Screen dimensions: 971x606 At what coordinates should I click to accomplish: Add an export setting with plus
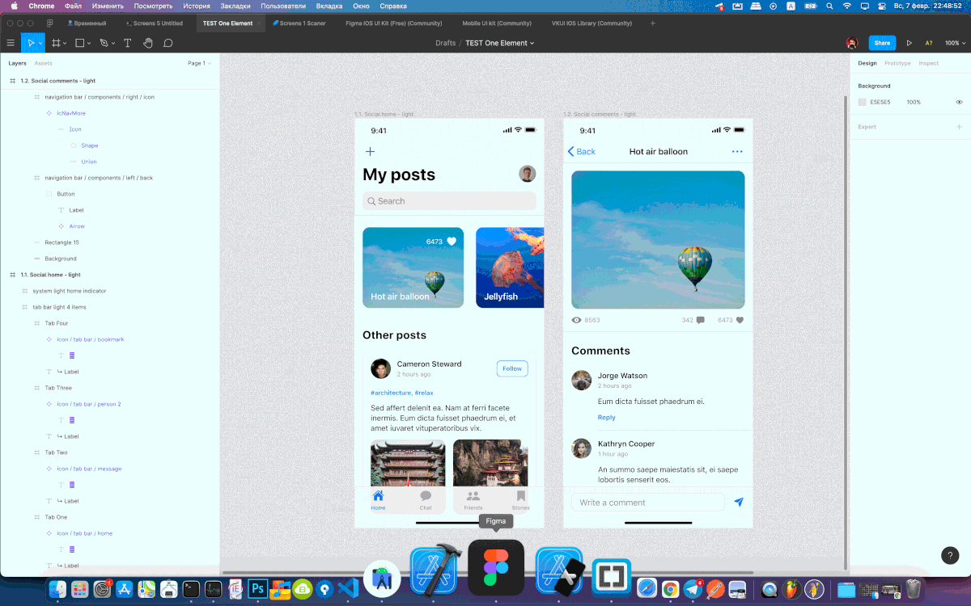[959, 127]
